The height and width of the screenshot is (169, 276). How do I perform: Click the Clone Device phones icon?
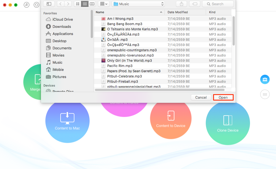pos(228,120)
